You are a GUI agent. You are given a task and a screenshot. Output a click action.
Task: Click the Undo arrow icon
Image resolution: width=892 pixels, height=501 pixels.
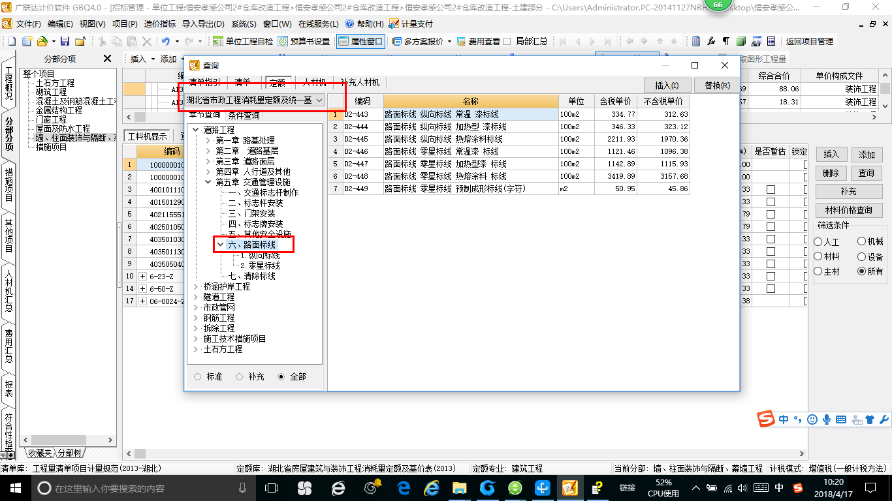click(x=165, y=41)
